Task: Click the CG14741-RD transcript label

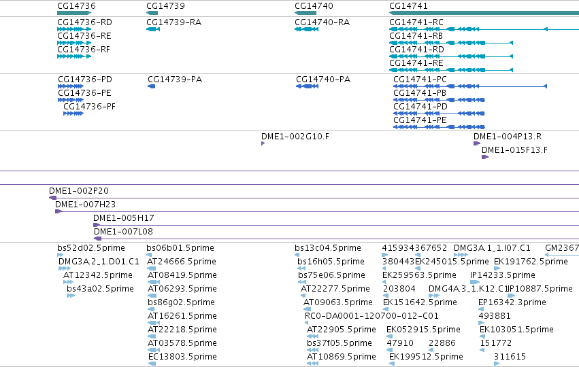Action: pyautogui.click(x=416, y=50)
